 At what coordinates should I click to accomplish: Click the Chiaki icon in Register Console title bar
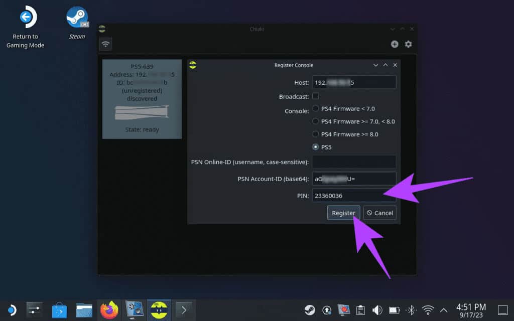(x=193, y=65)
